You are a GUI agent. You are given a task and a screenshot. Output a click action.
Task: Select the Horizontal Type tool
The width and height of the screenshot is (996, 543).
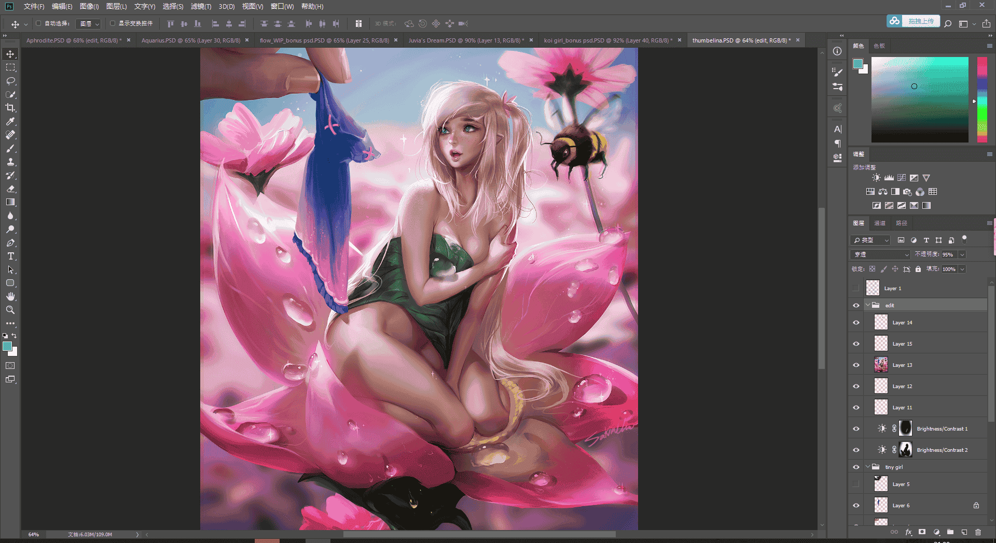coord(10,256)
